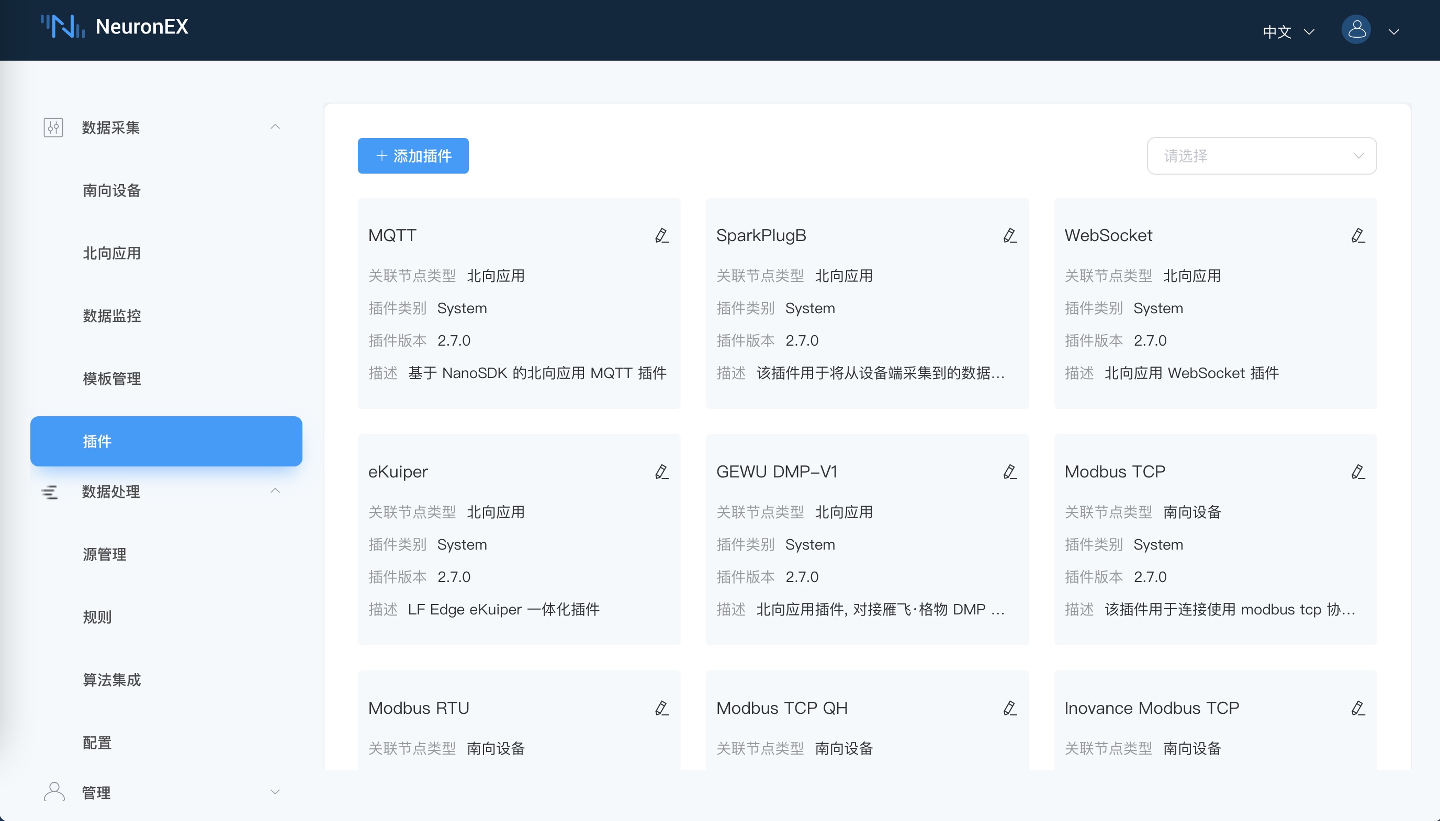Click the NeuronEX logo icon

coord(62,26)
